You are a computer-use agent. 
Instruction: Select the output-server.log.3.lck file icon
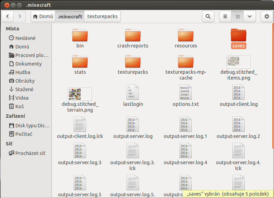[133, 151]
